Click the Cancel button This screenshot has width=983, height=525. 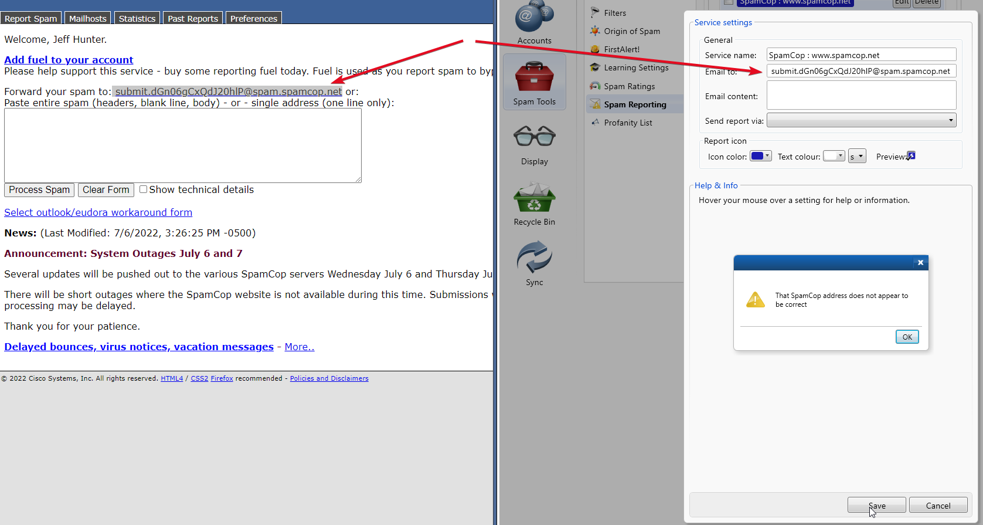[938, 506]
